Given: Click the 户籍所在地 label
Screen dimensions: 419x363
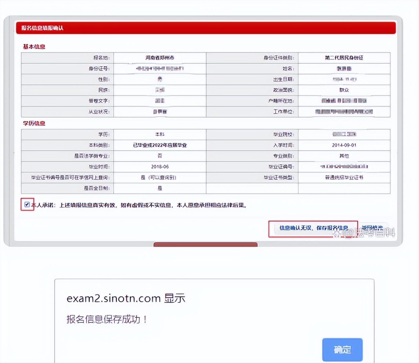Looking at the screenshot, I should click(281, 101).
